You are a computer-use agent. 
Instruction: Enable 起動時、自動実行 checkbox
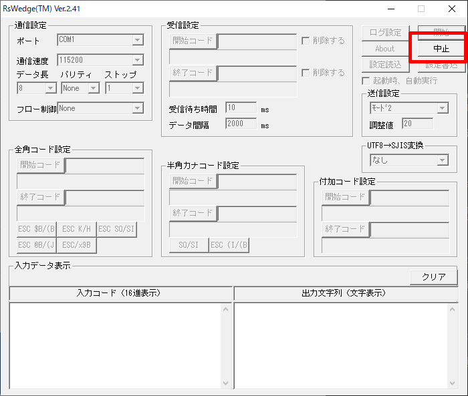coord(366,81)
